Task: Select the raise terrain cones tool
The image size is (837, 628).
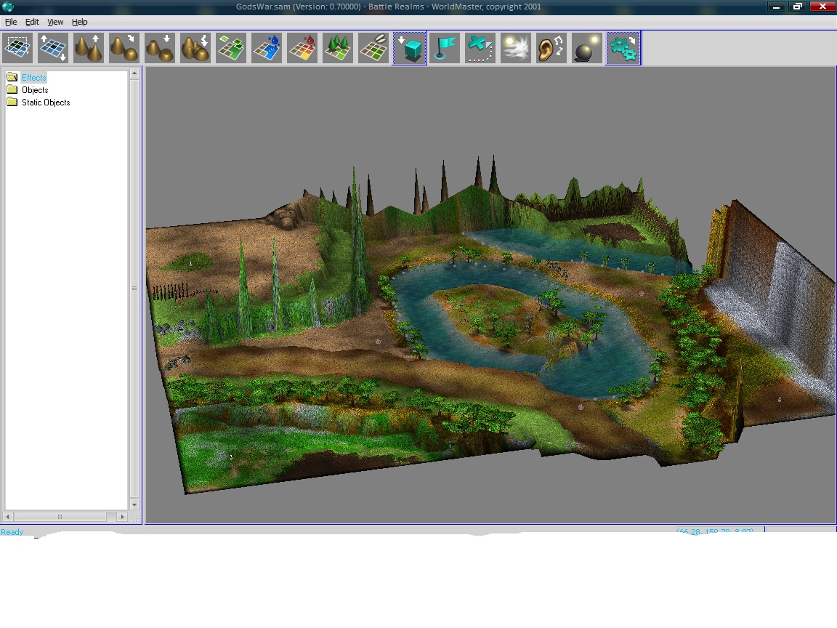Action: pos(89,48)
